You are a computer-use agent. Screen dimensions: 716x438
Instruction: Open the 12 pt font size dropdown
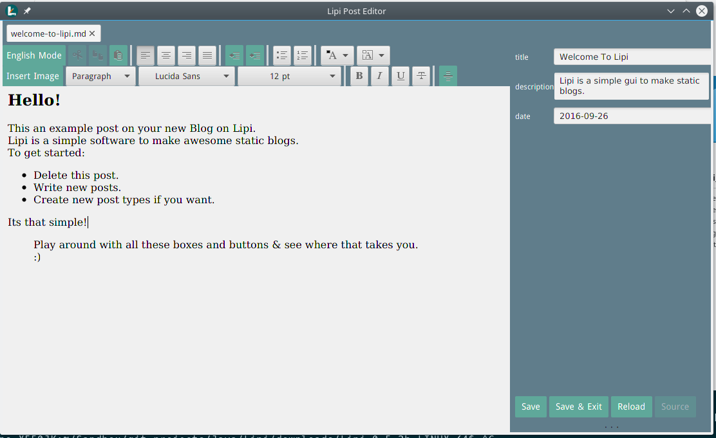[290, 76]
